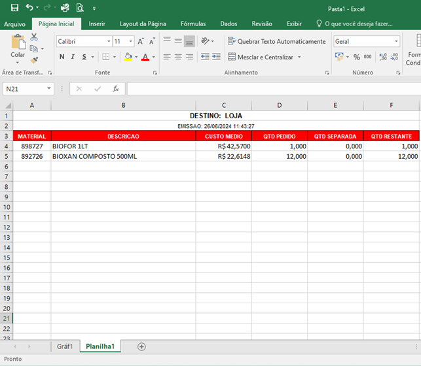This screenshot has width=421, height=366.
Task: Click the Cut scissors icon
Action: 34,37
